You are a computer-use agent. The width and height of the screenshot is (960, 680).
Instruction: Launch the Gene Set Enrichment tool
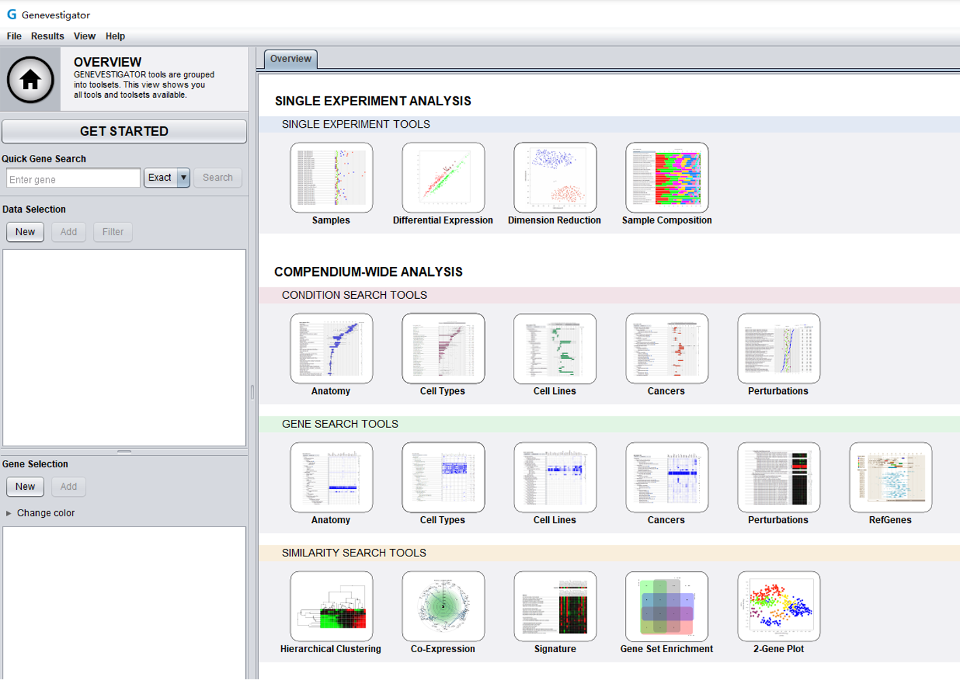(667, 606)
